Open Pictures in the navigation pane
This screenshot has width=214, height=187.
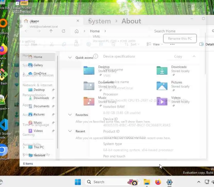point(38,114)
